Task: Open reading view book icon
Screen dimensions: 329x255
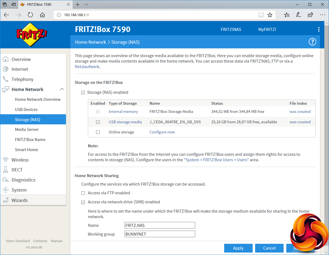Action: click(261, 15)
